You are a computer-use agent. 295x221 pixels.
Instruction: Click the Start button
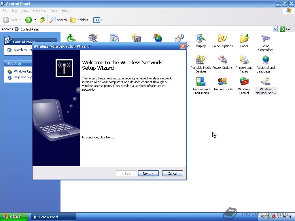14,217
